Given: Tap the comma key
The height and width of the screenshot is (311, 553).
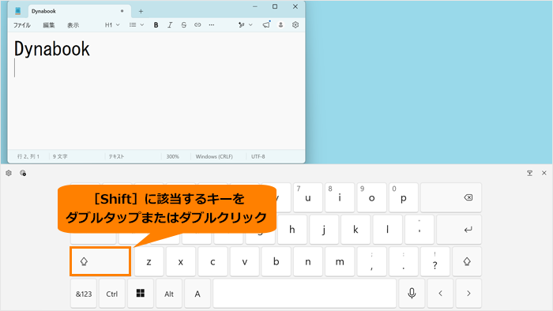Looking at the screenshot, I should point(372,262).
